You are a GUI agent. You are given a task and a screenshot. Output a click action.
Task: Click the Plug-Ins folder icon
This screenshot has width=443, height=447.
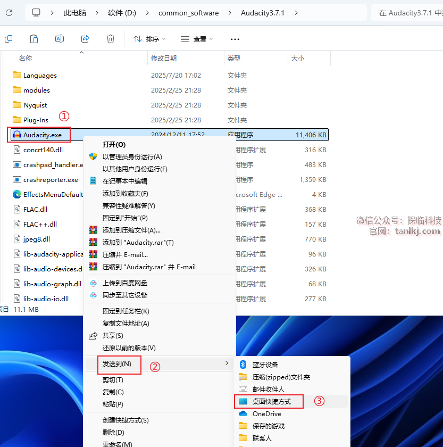pos(17,119)
